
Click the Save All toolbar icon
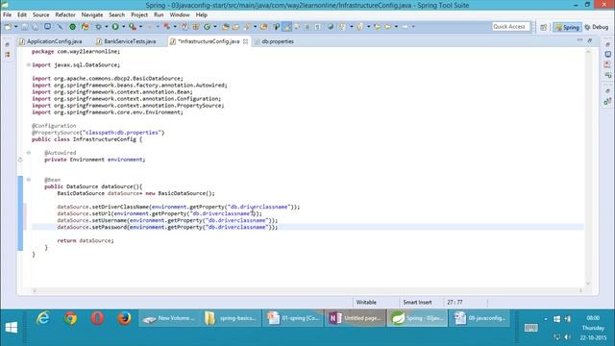pyautogui.click(x=36, y=27)
